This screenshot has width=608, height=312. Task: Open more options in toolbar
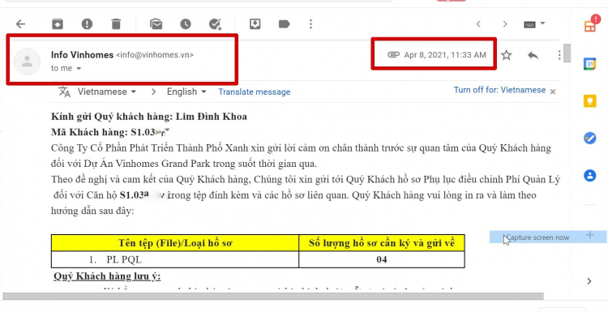(x=310, y=24)
